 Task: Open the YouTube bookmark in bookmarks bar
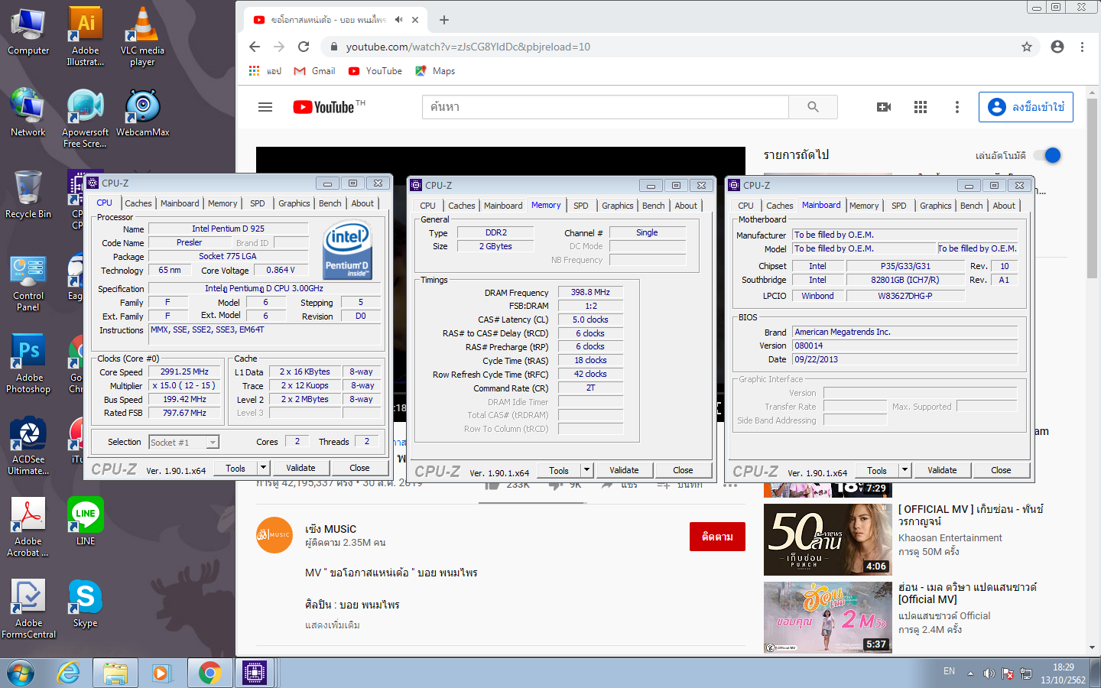(375, 71)
